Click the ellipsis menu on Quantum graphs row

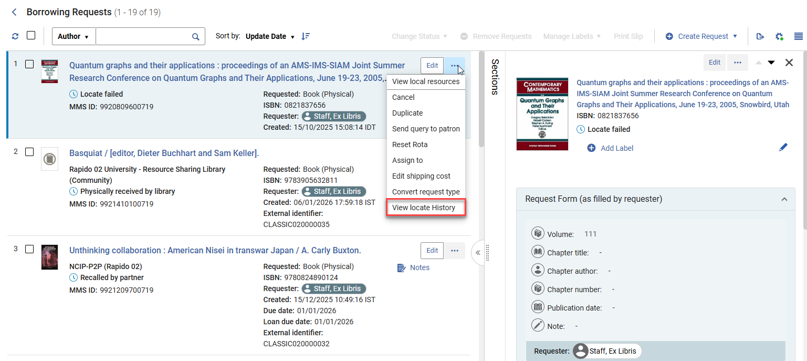point(454,66)
